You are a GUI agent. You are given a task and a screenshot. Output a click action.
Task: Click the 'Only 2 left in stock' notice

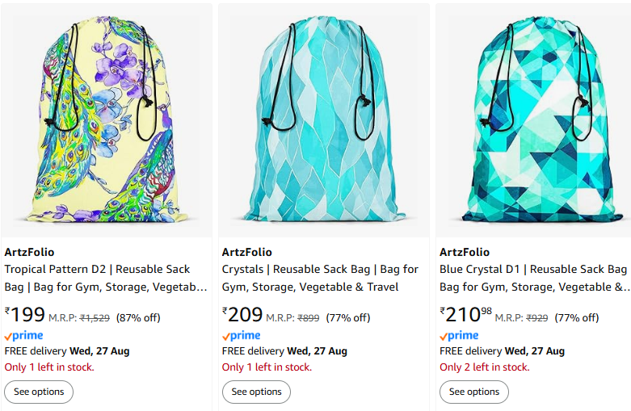coord(485,367)
